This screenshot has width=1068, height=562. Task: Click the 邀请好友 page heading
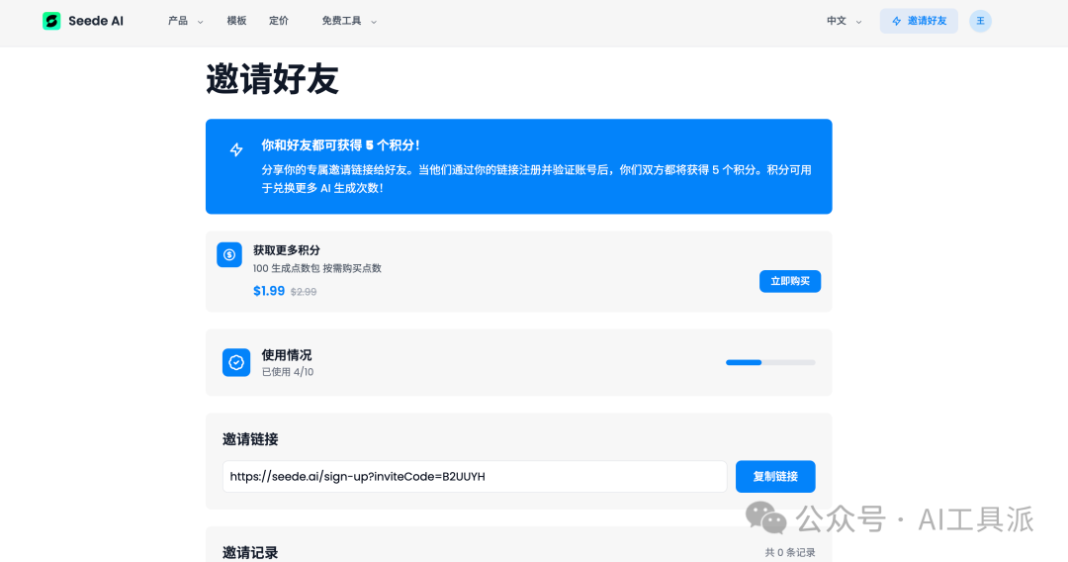click(273, 80)
